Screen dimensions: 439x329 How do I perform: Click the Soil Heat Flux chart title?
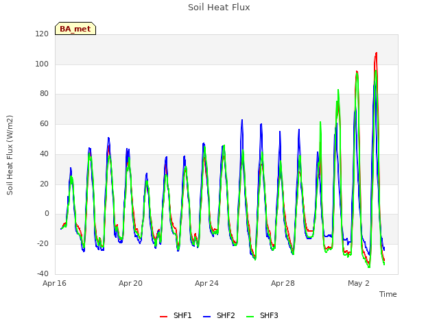(219, 8)
